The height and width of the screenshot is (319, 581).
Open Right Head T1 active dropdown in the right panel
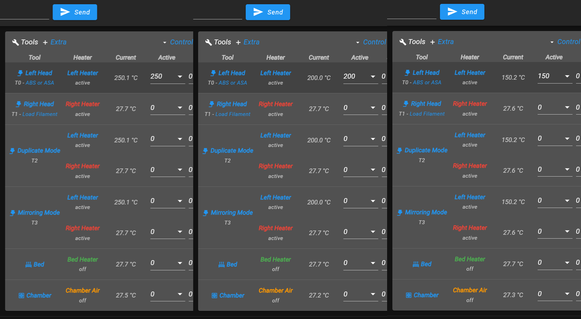567,107
